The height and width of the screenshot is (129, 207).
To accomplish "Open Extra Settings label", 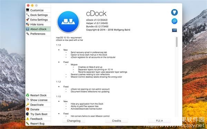I will coord(39,20).
